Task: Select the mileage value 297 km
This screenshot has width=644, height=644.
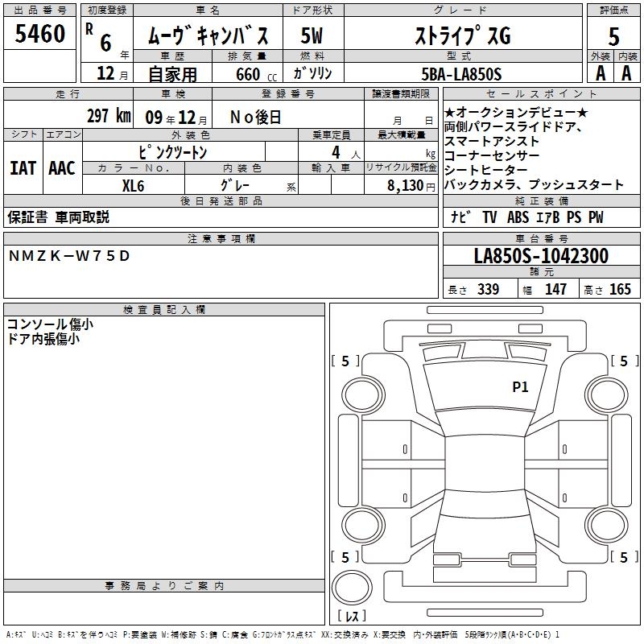Action: pyautogui.click(x=108, y=116)
